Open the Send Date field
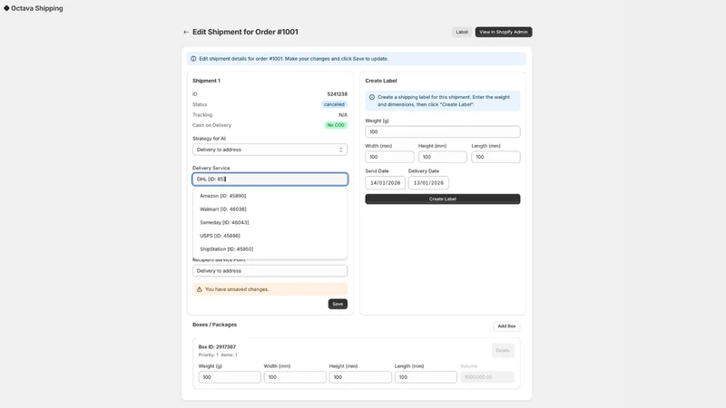This screenshot has width=726, height=408. [385, 183]
